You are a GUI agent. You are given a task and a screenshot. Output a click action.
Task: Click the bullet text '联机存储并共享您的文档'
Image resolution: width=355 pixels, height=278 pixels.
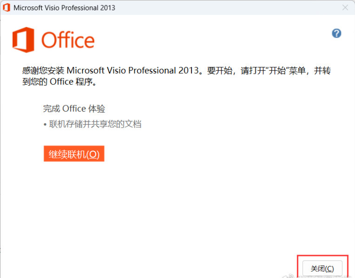pyautogui.click(x=95, y=124)
